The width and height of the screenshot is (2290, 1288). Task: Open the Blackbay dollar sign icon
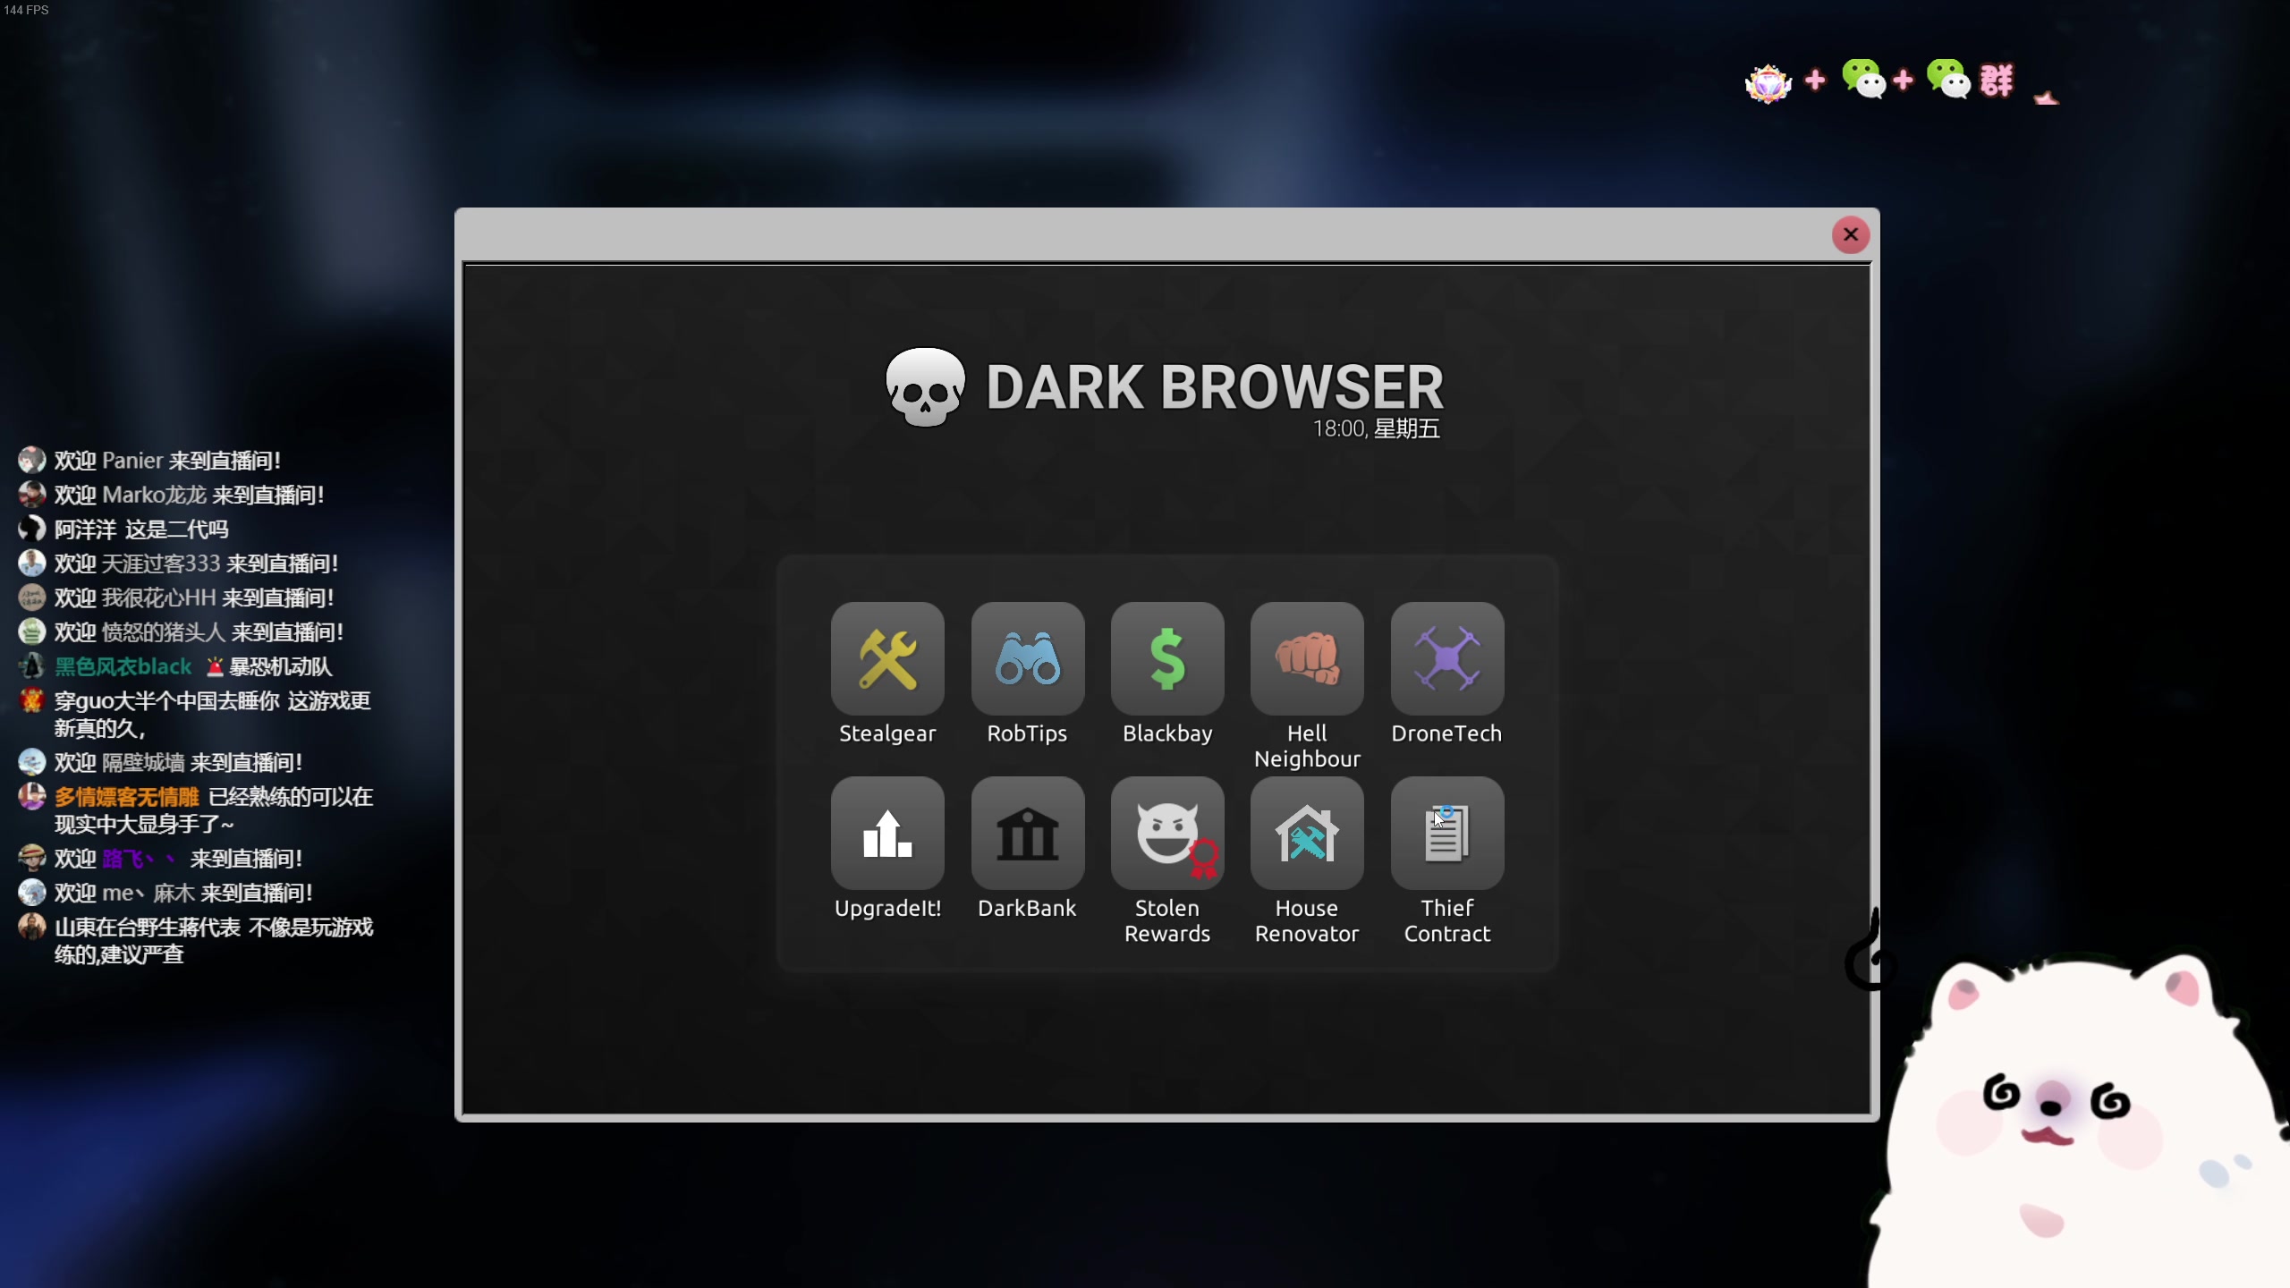point(1167,658)
